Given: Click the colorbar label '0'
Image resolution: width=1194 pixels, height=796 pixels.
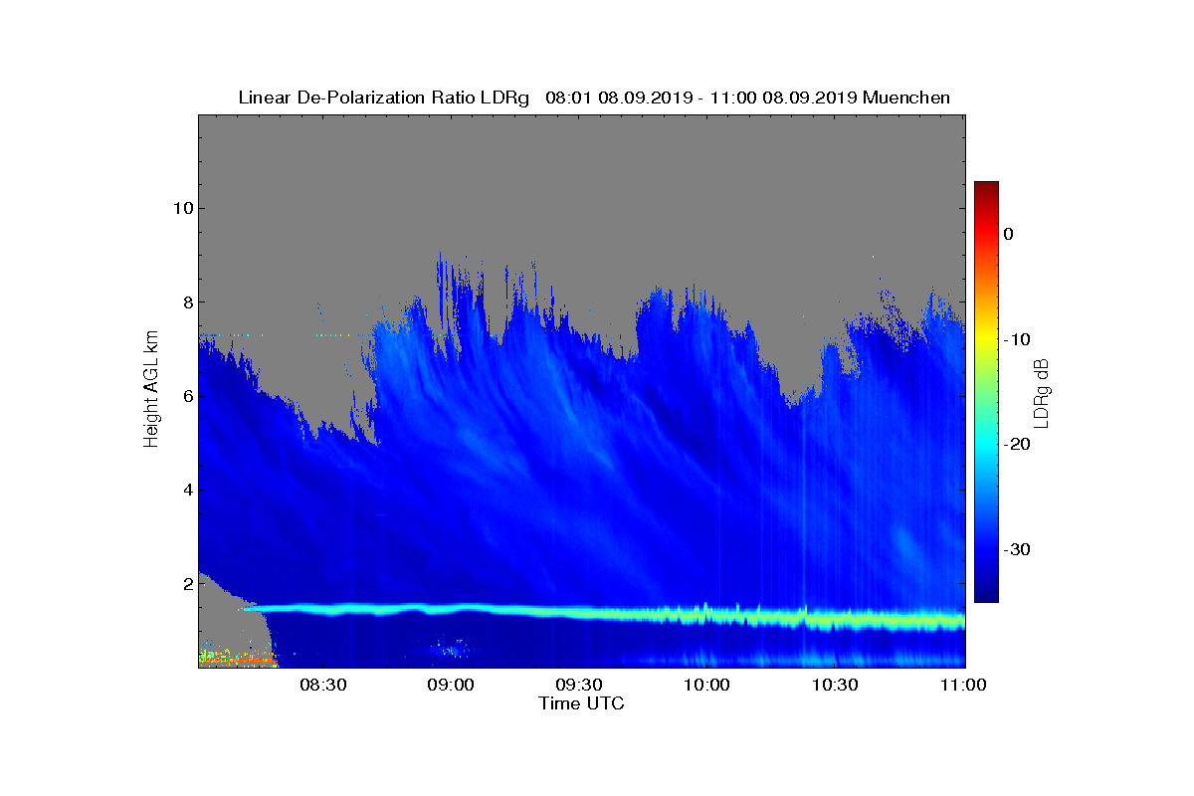Looking at the screenshot, I should point(1009,234).
